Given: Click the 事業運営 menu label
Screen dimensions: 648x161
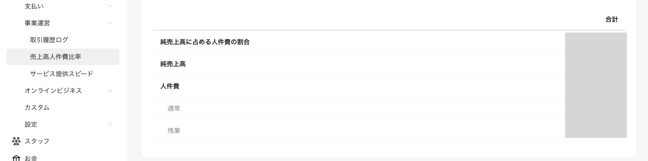Looking at the screenshot, I should click(x=37, y=23).
